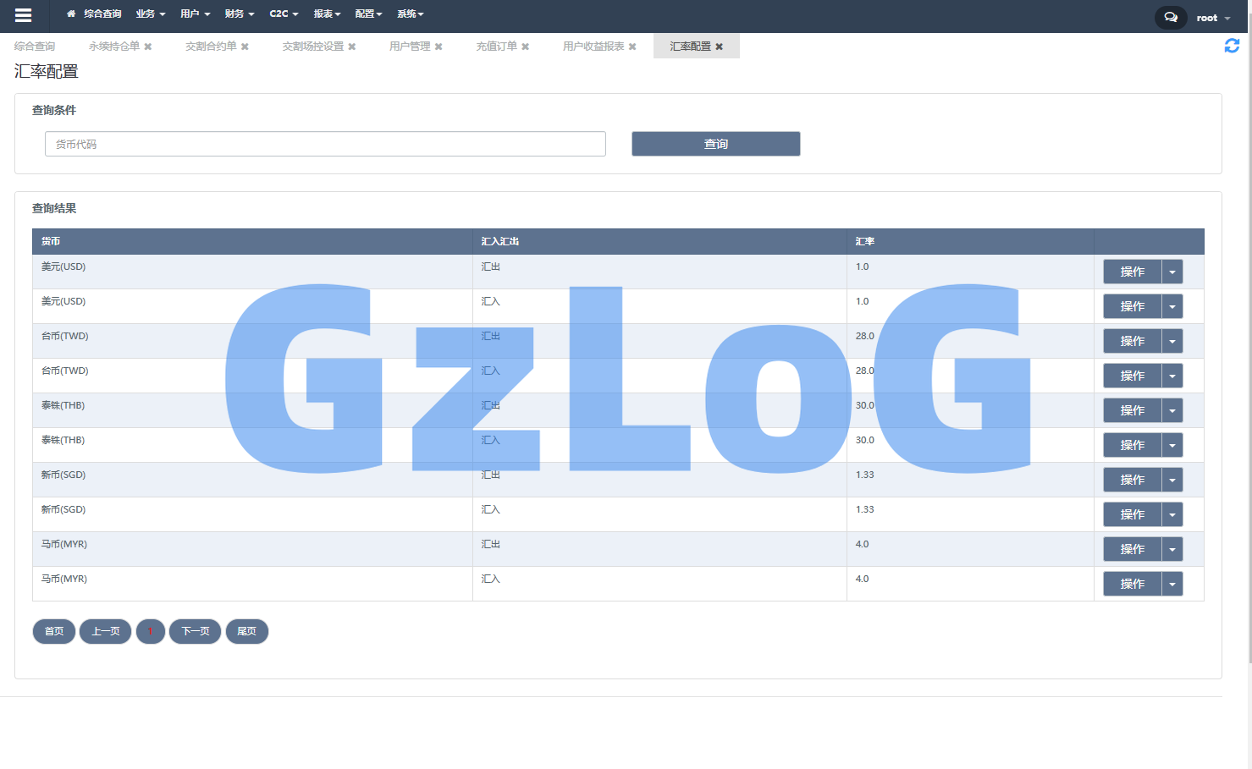The width and height of the screenshot is (1252, 769).
Task: Focus the 货币代码 input field
Action: pyautogui.click(x=325, y=144)
